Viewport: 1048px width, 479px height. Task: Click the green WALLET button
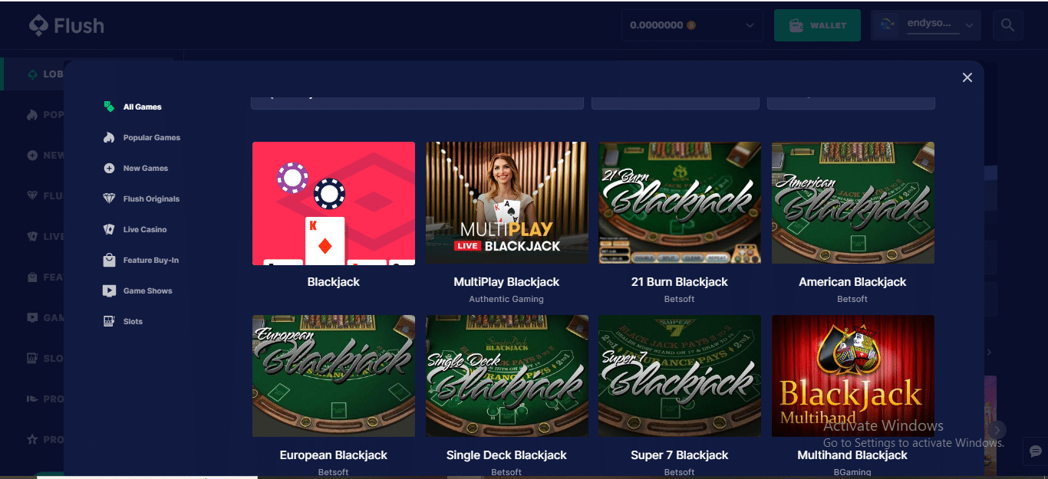click(817, 25)
